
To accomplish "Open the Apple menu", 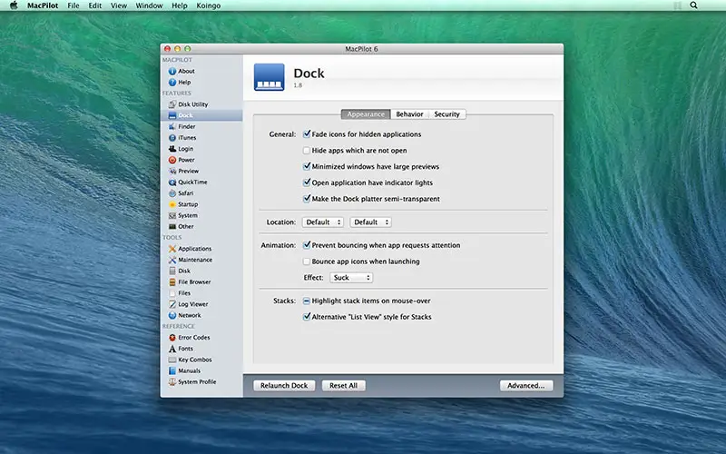I will (14, 5).
